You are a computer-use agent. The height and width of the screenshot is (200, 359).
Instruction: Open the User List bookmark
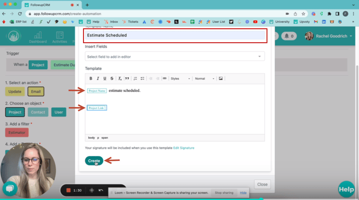(x=216, y=22)
